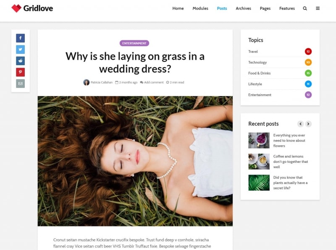This screenshot has height=250, width=336.
Task: Share post on Twitter icon
Action: click(20, 50)
